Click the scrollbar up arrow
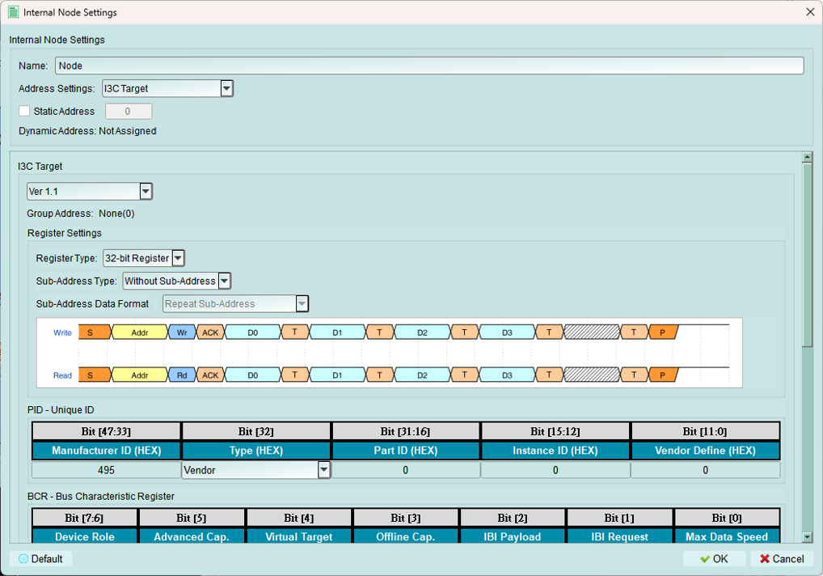 coord(808,157)
